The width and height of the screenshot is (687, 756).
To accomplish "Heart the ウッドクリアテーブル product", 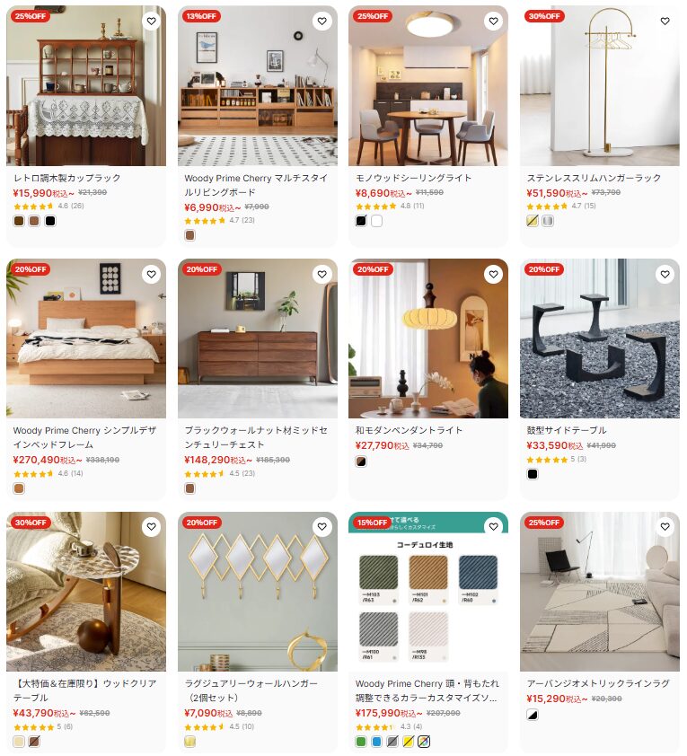I will pyautogui.click(x=152, y=527).
